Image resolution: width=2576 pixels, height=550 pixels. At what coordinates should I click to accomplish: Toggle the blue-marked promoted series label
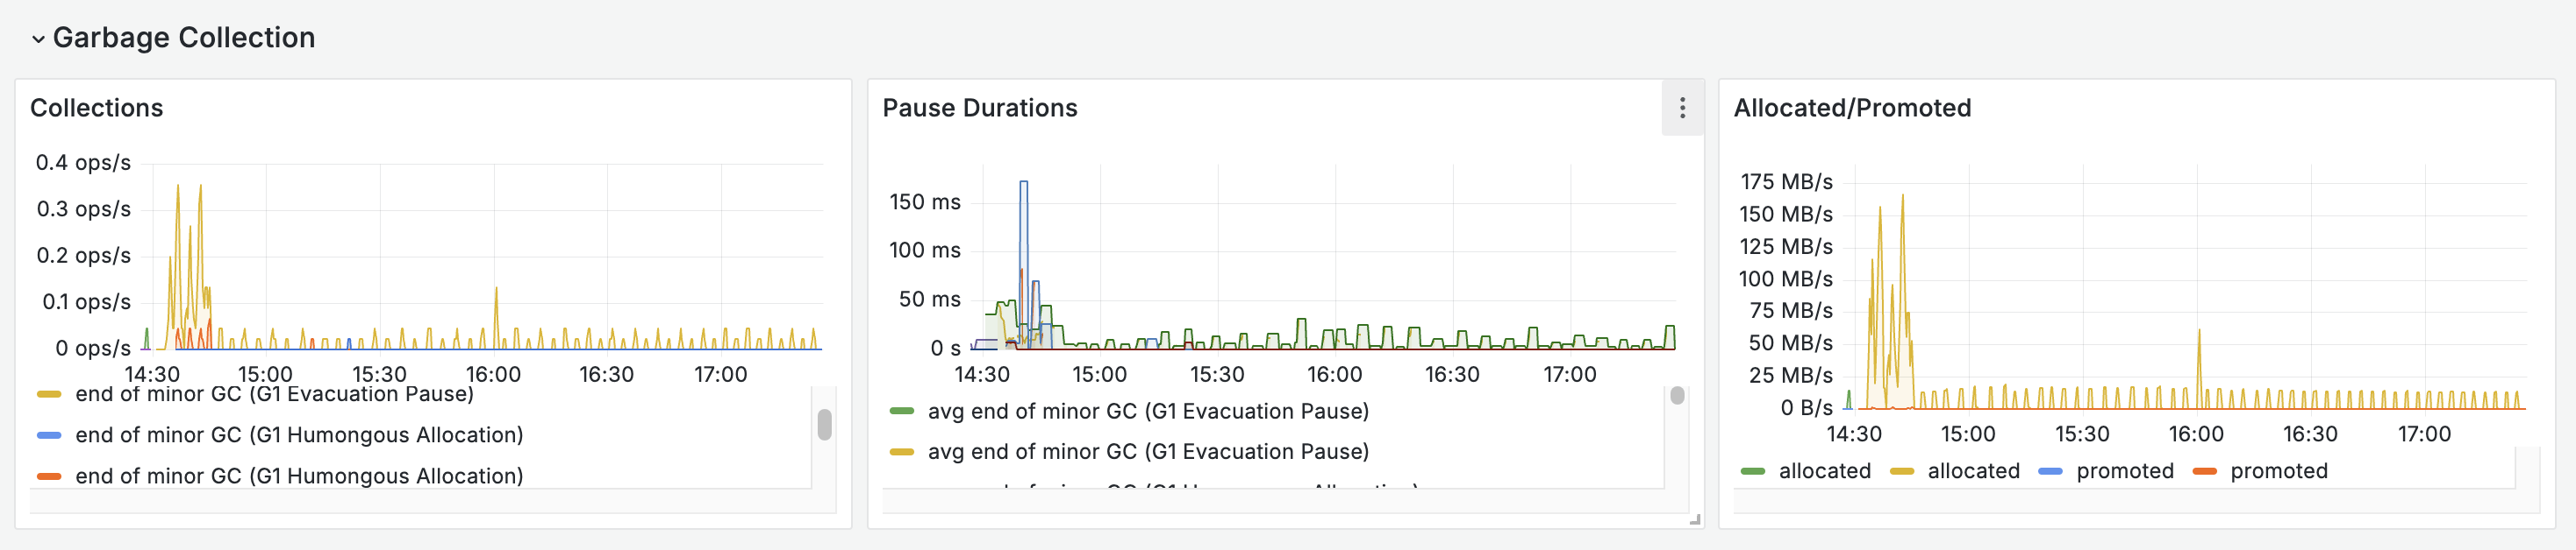click(2125, 471)
